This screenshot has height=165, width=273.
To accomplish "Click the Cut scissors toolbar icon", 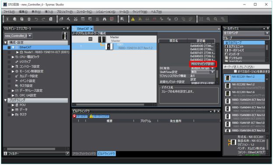I will click(x=7, y=19).
